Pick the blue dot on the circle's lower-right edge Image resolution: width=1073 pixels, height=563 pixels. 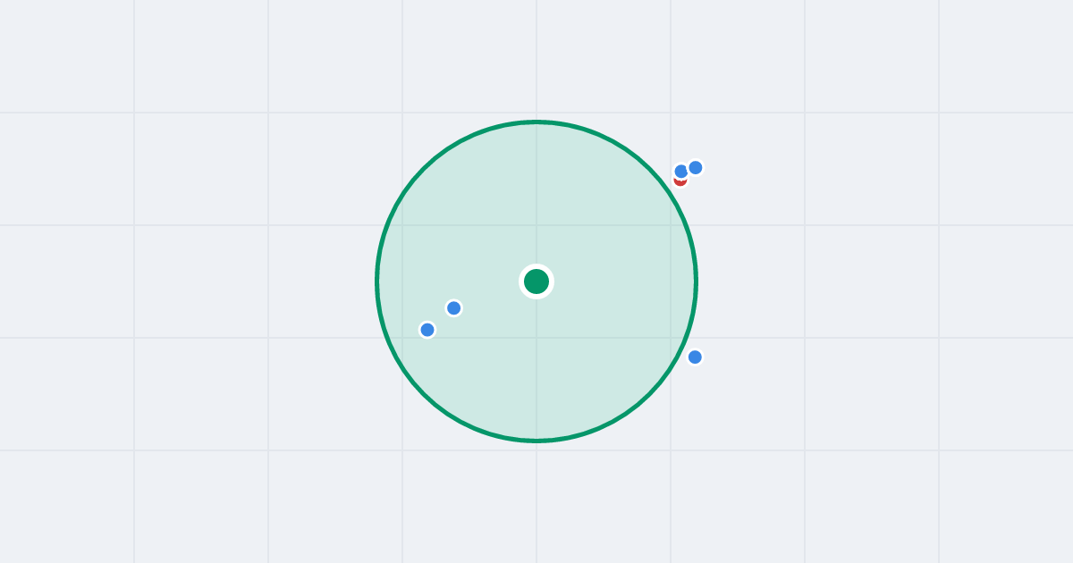click(x=695, y=357)
